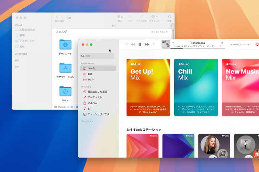Click the playback progress bar under Consolacao
The height and width of the screenshot is (172, 259).
click(197, 48)
